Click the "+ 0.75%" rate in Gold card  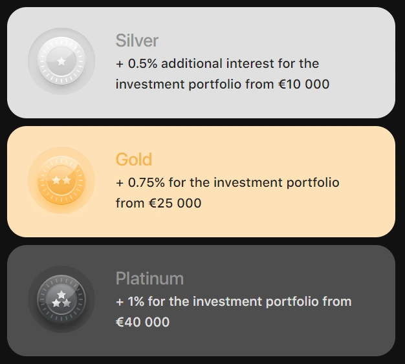[x=140, y=182]
